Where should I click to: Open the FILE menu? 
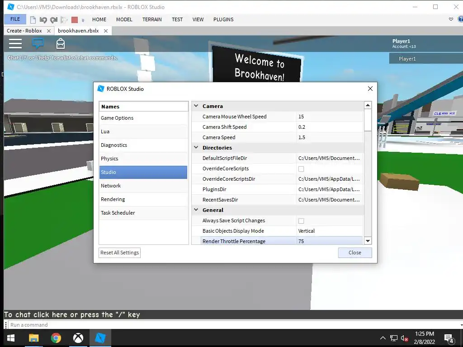[x=15, y=19]
